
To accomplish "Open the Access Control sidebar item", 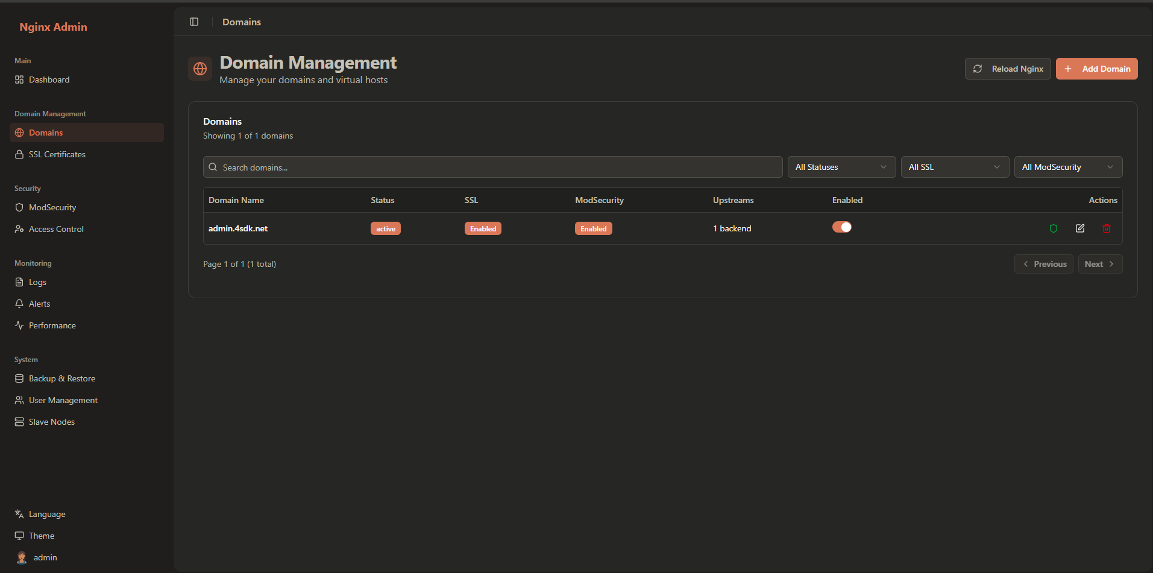I will point(56,229).
